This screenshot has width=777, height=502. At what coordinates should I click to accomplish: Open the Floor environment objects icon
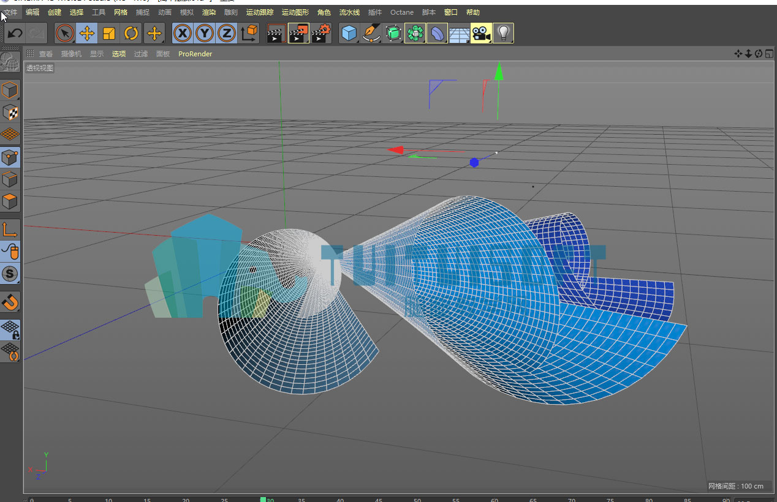click(459, 33)
